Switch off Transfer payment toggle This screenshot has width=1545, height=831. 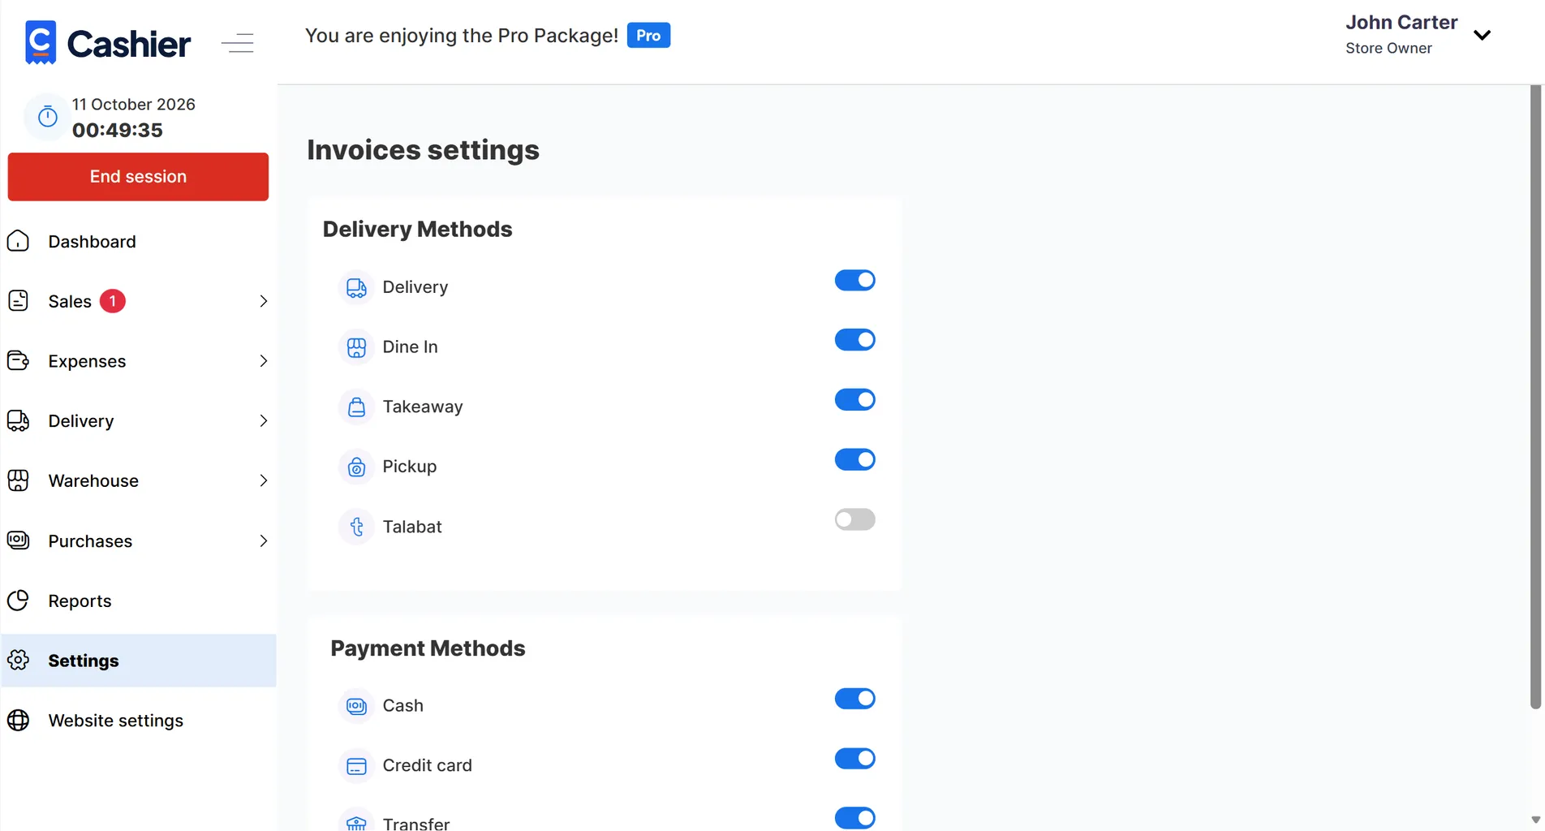point(855,818)
